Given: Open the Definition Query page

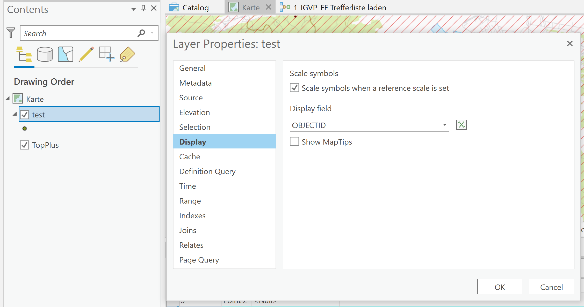Looking at the screenshot, I should 207,171.
